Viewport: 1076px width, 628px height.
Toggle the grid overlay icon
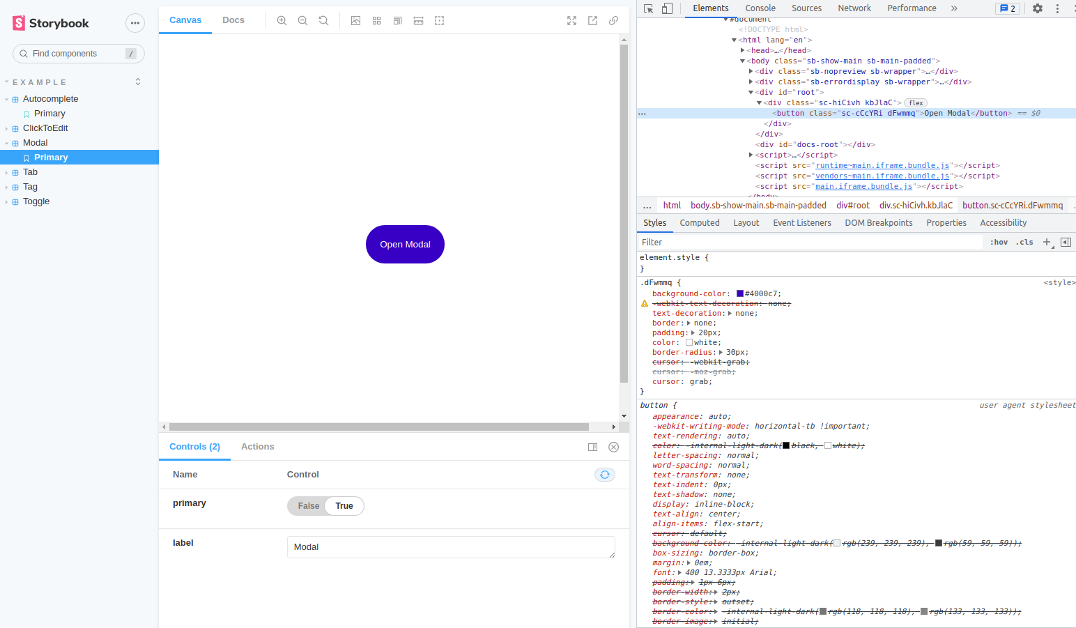376,21
